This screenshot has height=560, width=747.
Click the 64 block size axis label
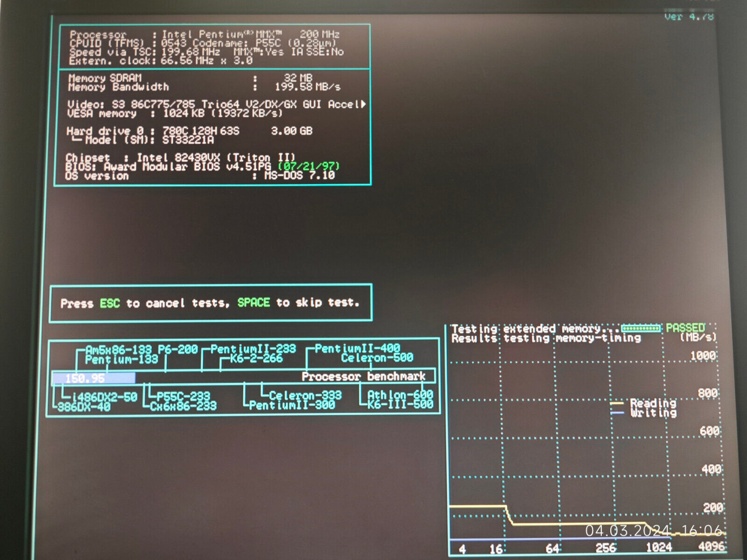pos(553,548)
